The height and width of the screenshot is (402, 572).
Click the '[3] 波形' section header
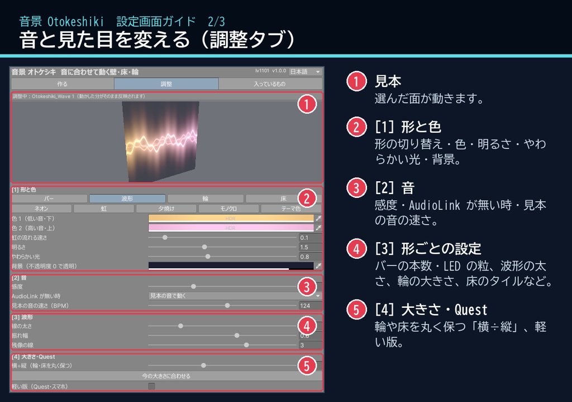click(22, 317)
